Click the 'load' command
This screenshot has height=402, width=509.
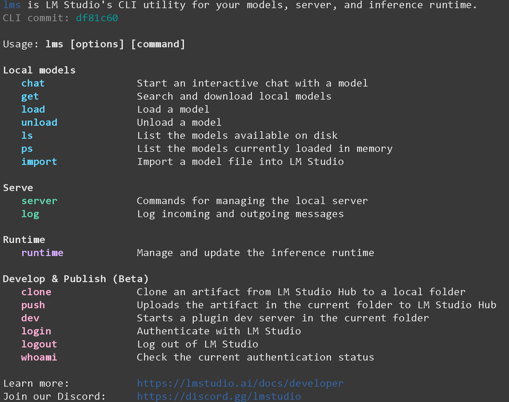click(33, 109)
